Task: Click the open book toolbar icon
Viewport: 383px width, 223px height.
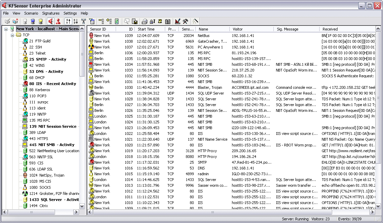Action: (x=168, y=21)
